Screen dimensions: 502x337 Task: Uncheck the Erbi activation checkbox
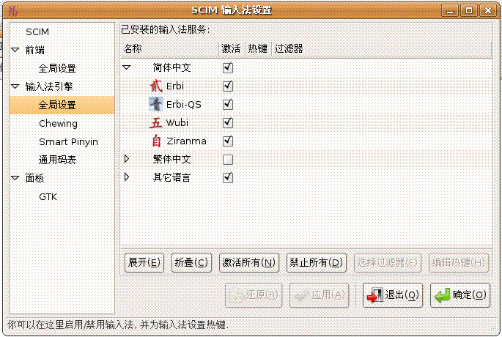228,86
